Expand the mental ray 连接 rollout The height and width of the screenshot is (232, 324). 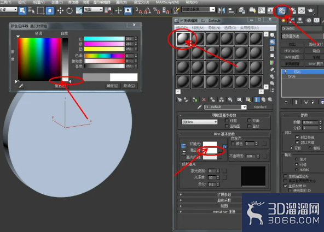coord(224,212)
